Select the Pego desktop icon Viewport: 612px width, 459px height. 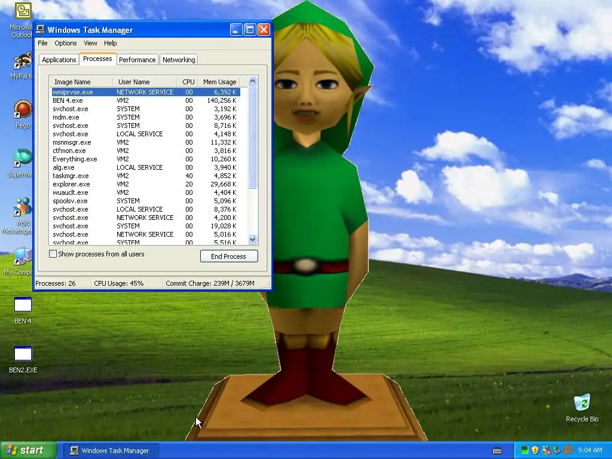point(23,110)
